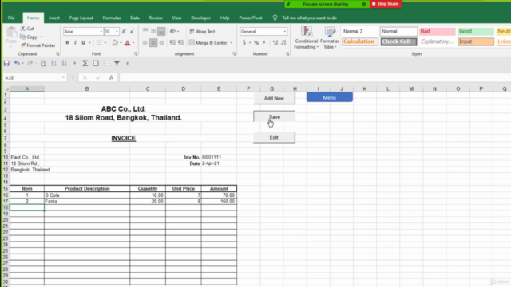Viewport: 511px width, 287px height.
Task: Open the font name Arial dropdown
Action: 101,32
